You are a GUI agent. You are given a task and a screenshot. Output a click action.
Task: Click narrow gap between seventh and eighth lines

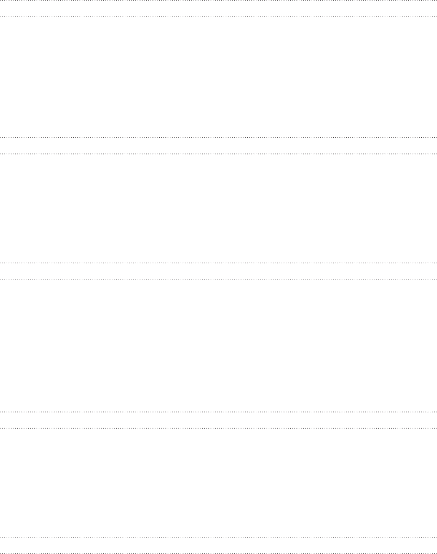coord(218,420)
